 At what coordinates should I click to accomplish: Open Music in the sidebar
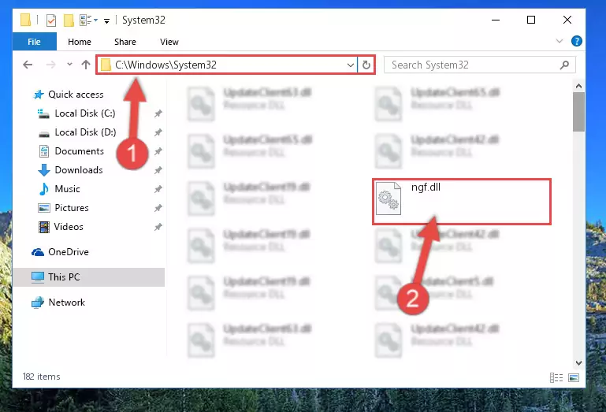click(67, 189)
